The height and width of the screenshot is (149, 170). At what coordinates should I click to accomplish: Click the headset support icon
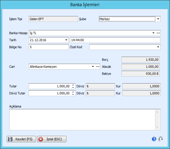point(161,139)
